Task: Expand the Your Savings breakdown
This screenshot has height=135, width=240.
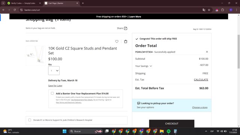Action: (x=144, y=66)
